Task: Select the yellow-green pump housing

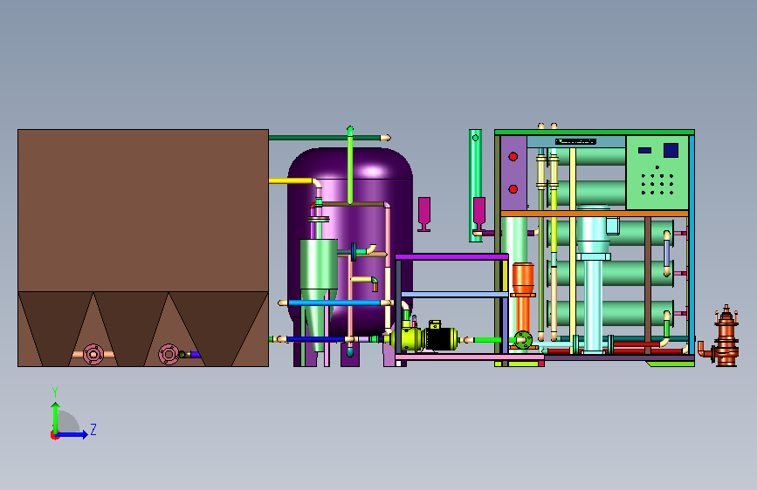Action: tap(404, 339)
